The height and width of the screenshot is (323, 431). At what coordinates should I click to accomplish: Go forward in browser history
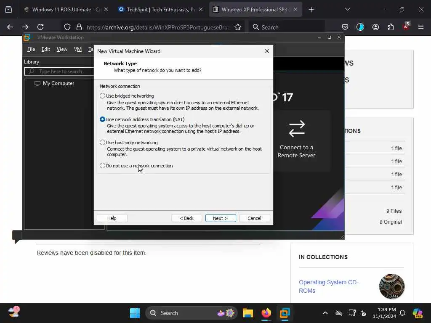coord(25,27)
